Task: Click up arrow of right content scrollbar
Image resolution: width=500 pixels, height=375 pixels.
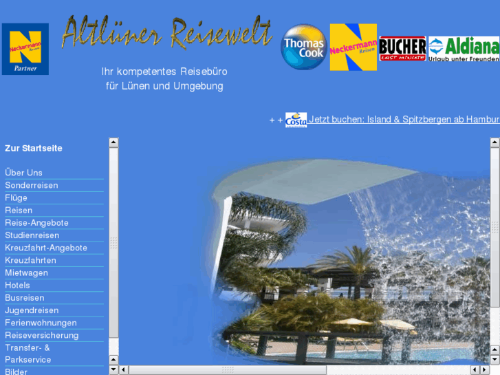Action: (x=494, y=142)
